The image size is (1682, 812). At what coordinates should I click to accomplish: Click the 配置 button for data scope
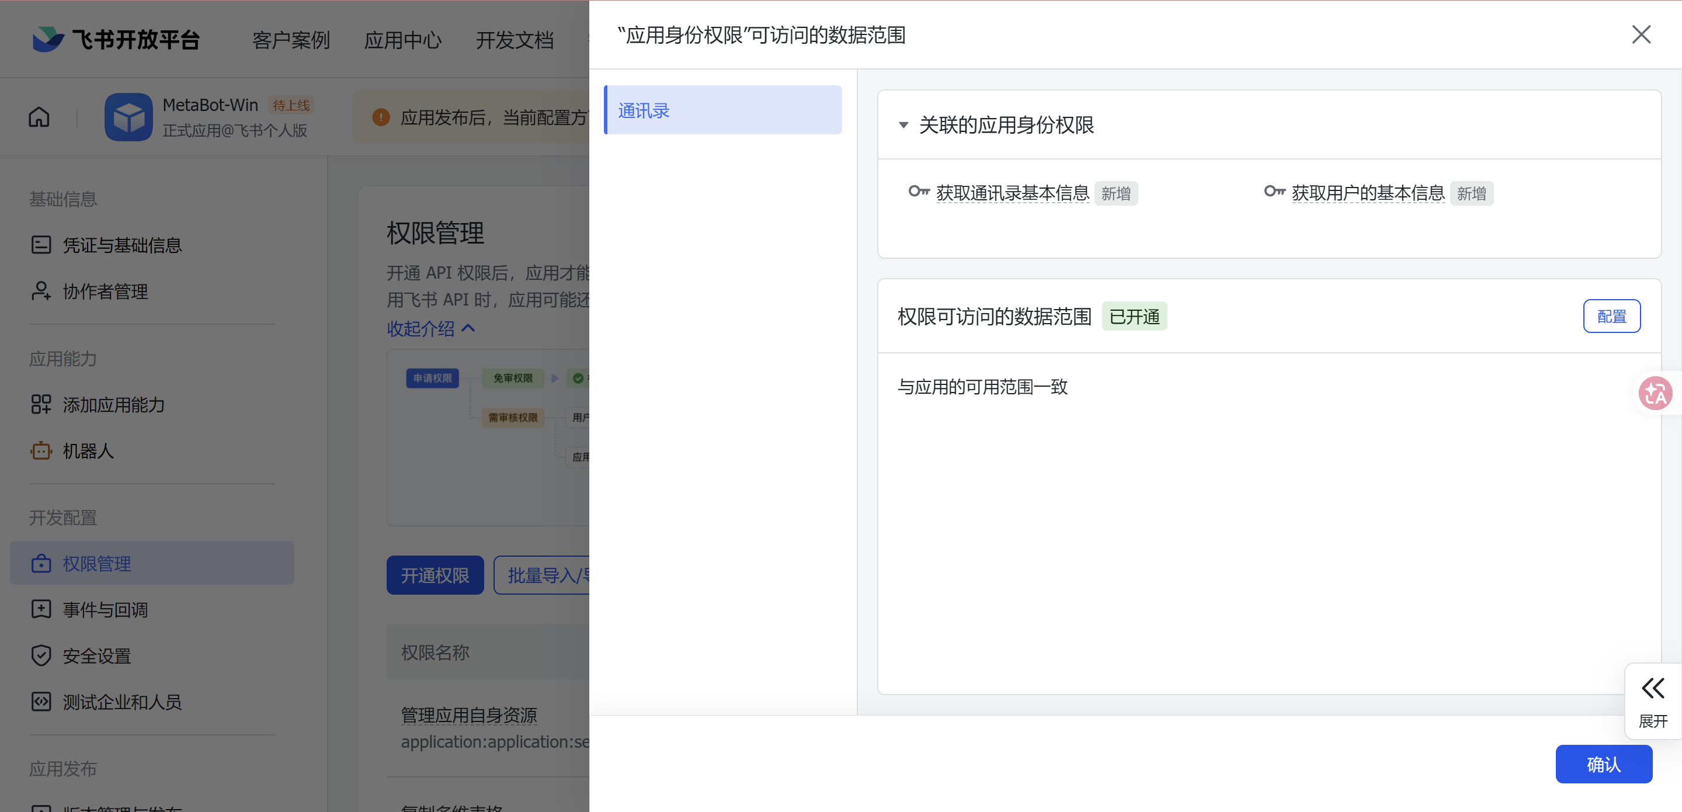click(x=1611, y=316)
